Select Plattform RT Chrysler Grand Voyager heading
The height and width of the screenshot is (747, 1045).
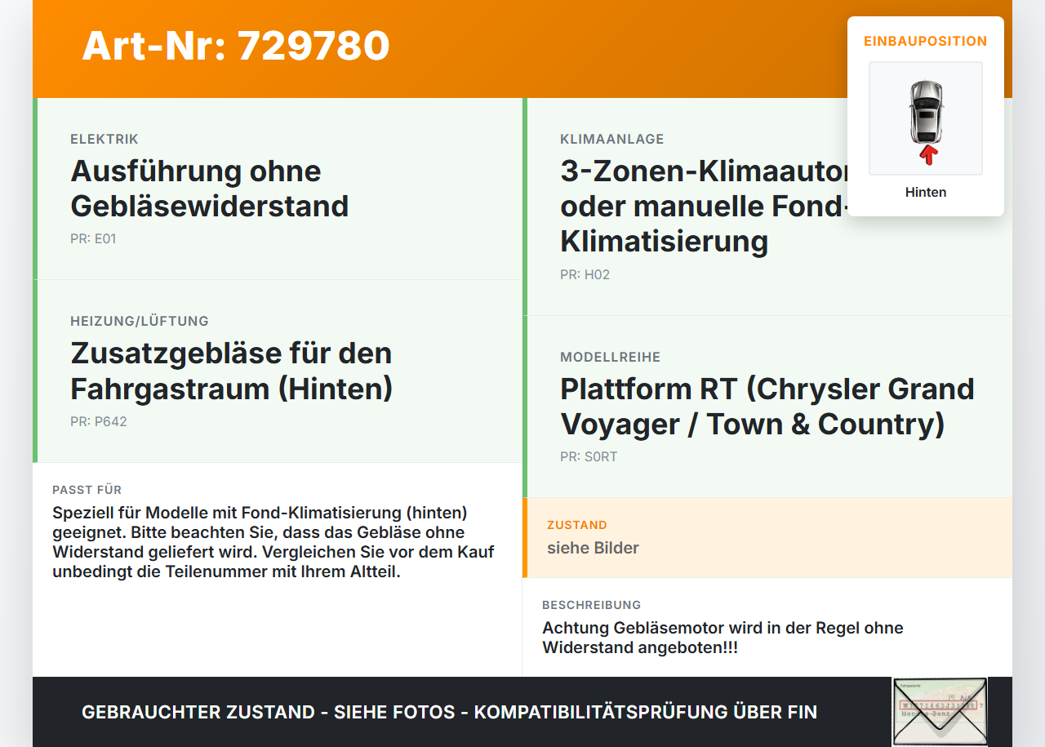[x=767, y=407]
